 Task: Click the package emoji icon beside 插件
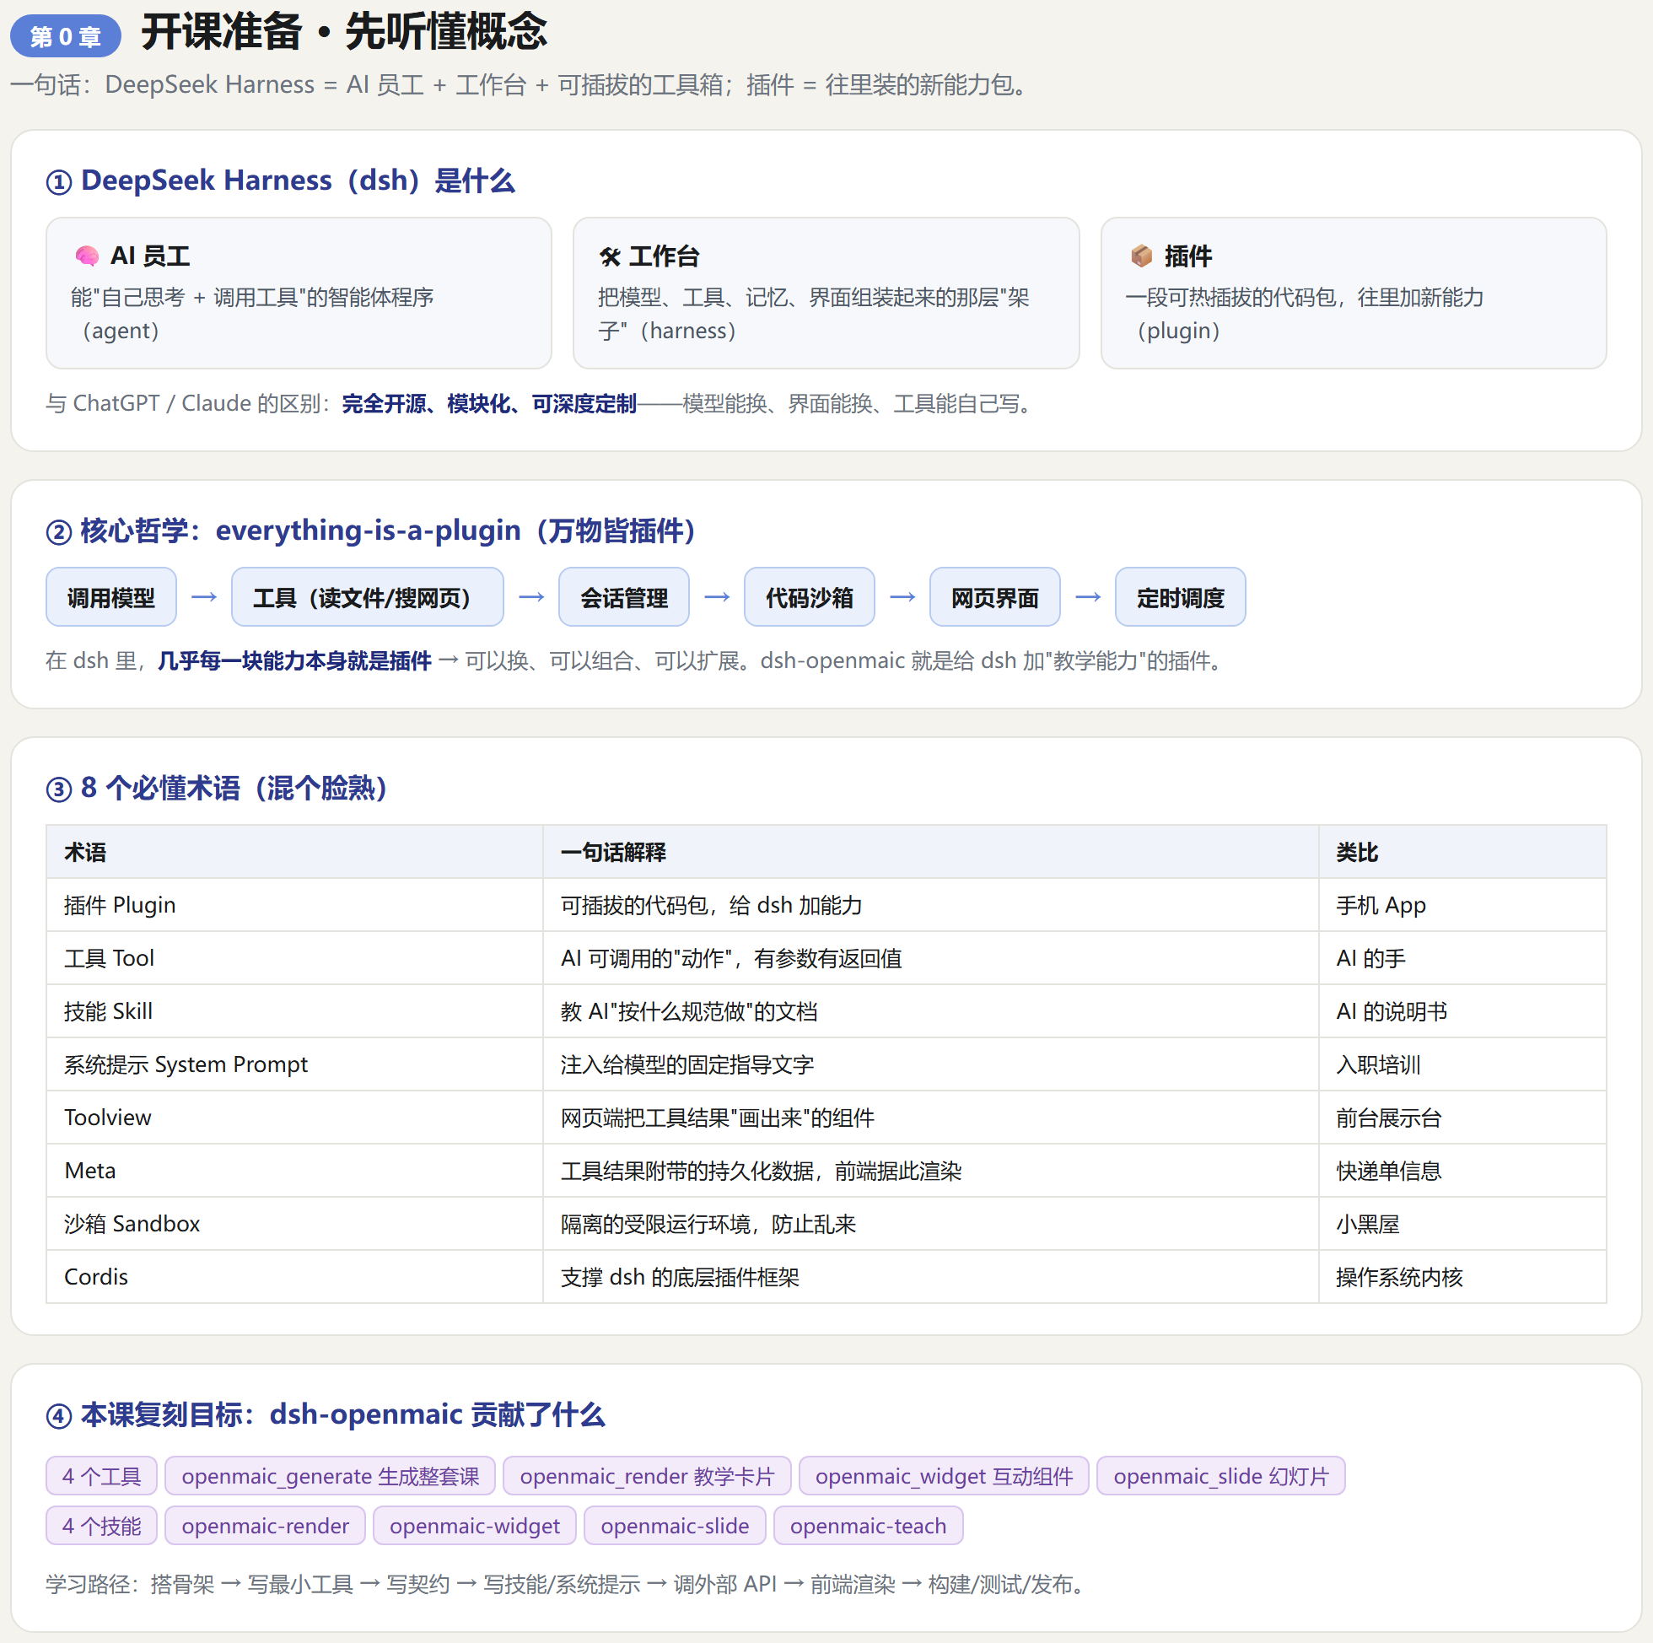tap(1141, 256)
